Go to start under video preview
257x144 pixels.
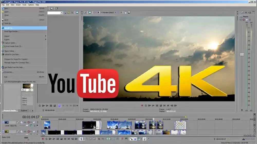pyautogui.click(x=164, y=106)
